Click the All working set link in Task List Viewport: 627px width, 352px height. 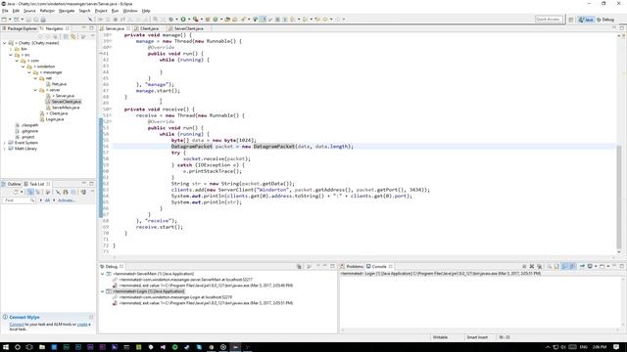pyautogui.click(x=47, y=200)
